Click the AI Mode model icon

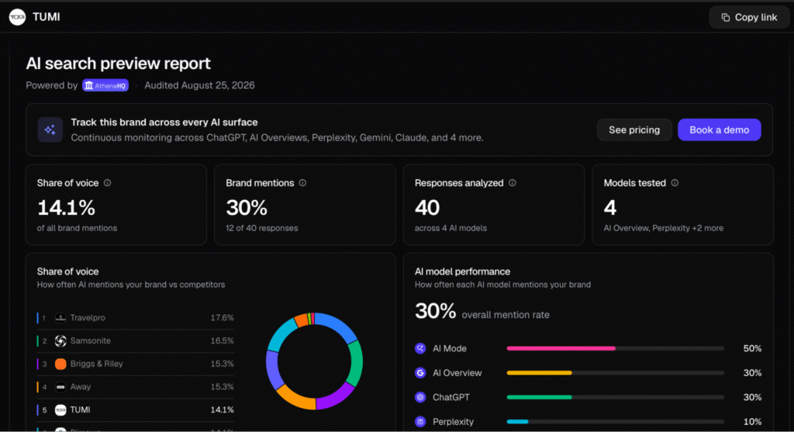coord(420,348)
